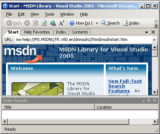Click the Refresh page icon
The height and width of the screenshot is (134, 160).
click(x=44, y=23)
